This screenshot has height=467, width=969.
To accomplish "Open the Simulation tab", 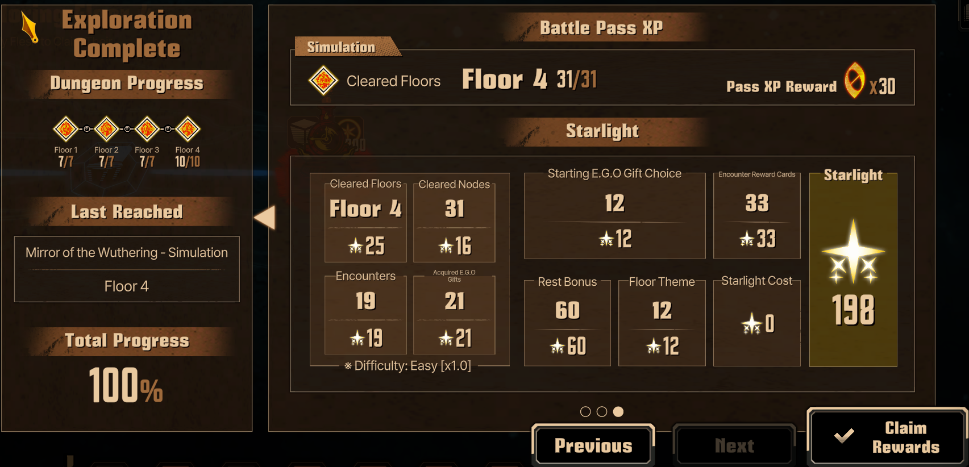I will pyautogui.click(x=342, y=47).
